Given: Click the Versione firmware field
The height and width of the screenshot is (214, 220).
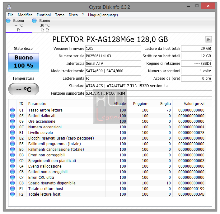Looking at the screenshot, I should pyautogui.click(x=113, y=49).
